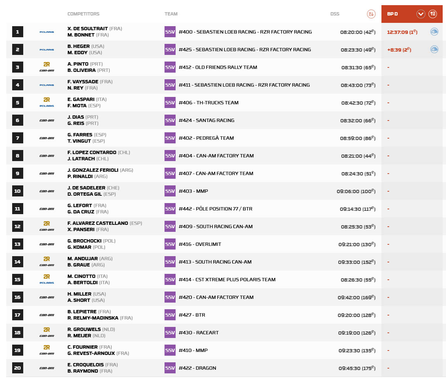
Task: Click team #410 - MMP
Action: click(193, 350)
